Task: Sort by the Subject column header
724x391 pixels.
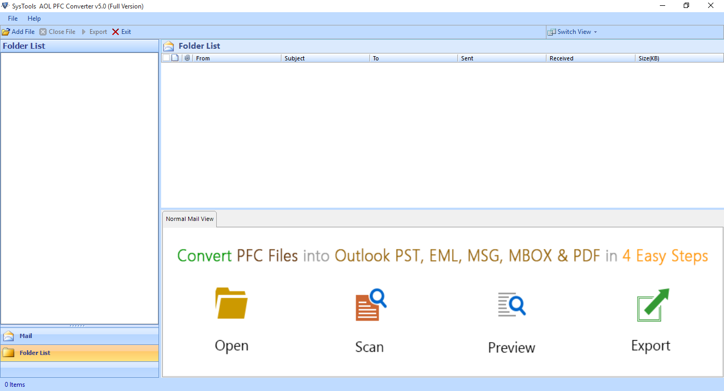Action: tap(325, 58)
